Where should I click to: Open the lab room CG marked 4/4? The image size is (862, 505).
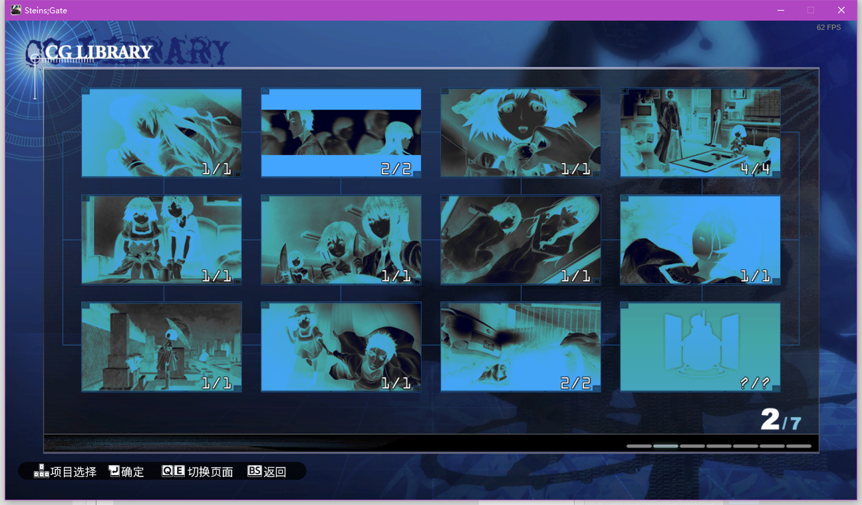(x=700, y=132)
